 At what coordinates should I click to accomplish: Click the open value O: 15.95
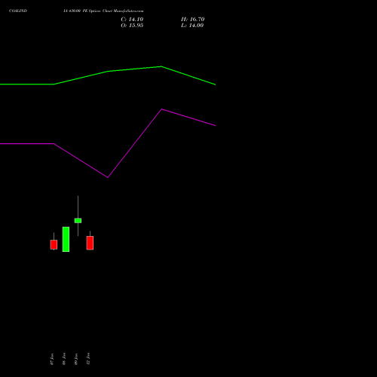click(132, 26)
